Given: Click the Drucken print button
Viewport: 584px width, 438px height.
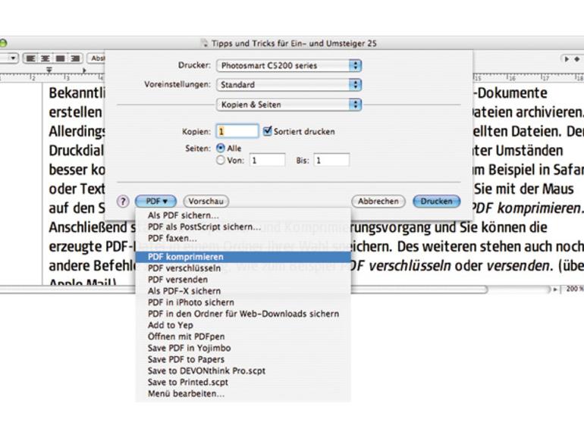Looking at the screenshot, I should 437,202.
